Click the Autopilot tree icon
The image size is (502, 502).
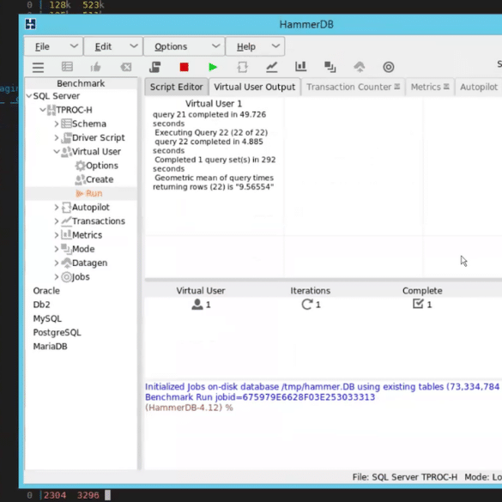pyautogui.click(x=66, y=207)
